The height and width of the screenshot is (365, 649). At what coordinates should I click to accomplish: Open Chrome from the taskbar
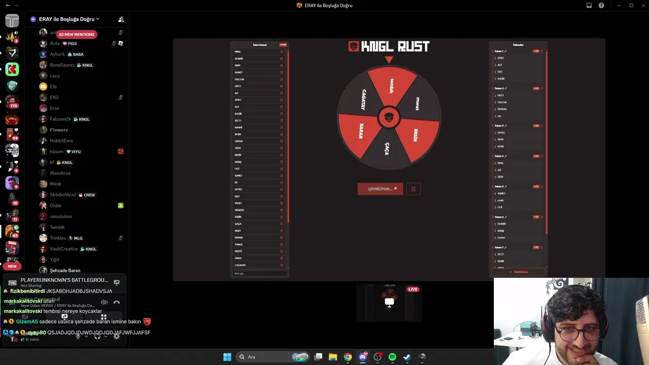point(347,357)
